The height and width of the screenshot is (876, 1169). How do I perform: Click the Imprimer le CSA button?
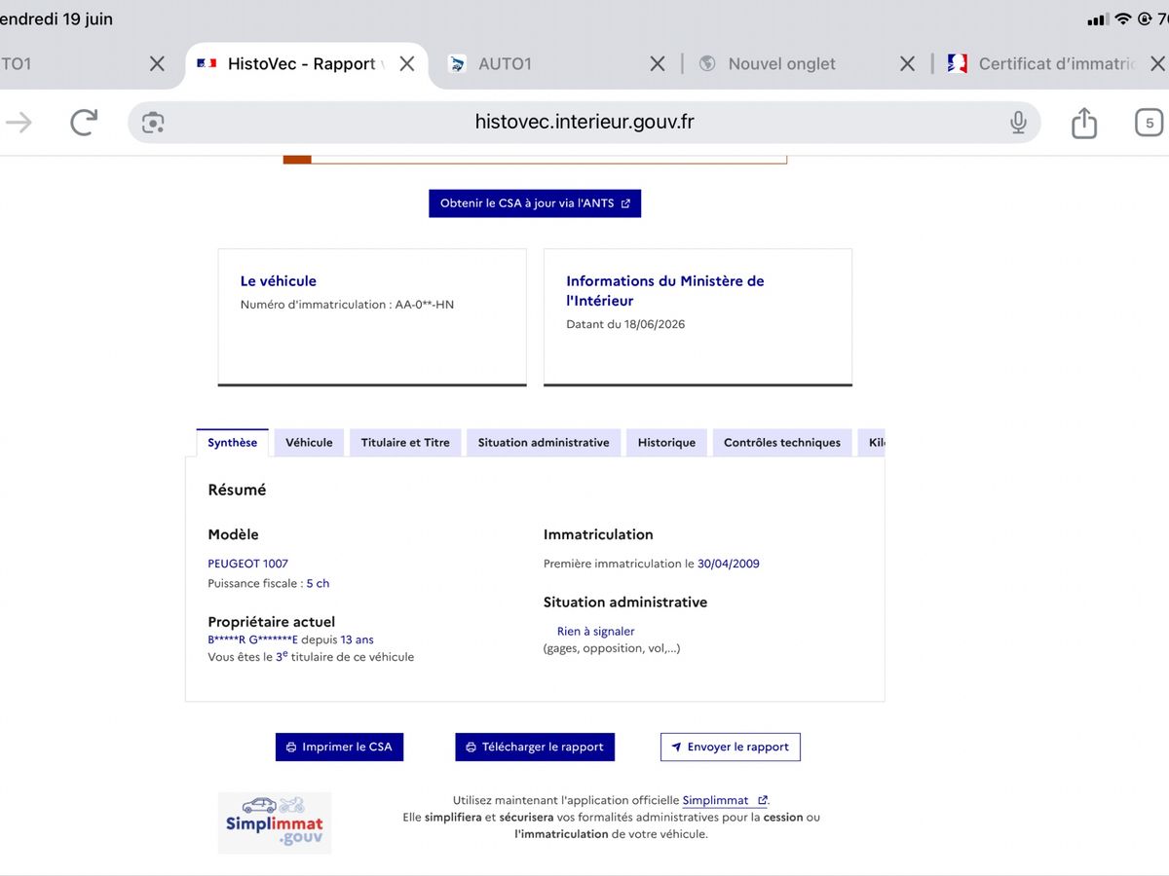click(x=339, y=747)
